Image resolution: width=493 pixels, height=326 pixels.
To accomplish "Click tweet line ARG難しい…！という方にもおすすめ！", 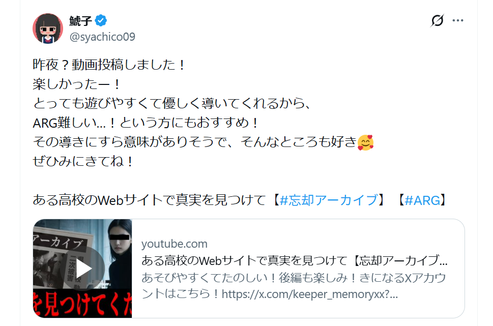I will [x=146, y=123].
